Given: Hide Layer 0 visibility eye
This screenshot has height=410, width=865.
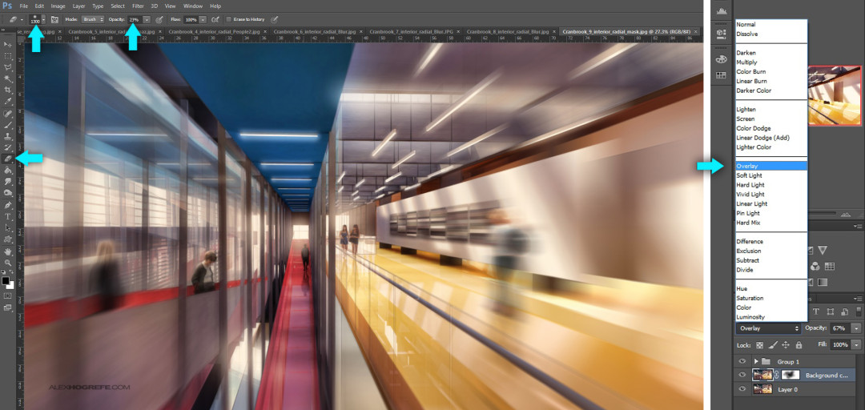Looking at the screenshot, I should click(742, 389).
